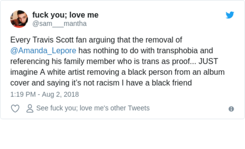Open the @Amanda_Lepore mention link

click(43, 51)
